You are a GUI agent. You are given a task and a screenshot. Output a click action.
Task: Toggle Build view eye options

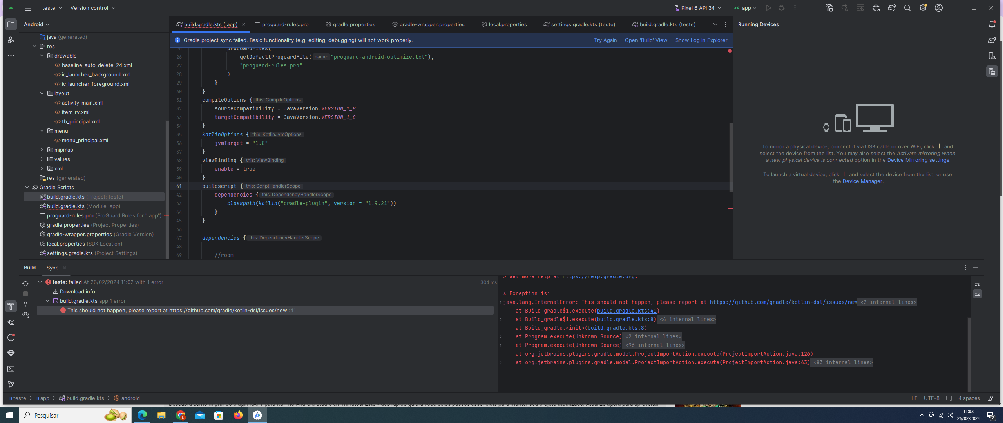(25, 314)
